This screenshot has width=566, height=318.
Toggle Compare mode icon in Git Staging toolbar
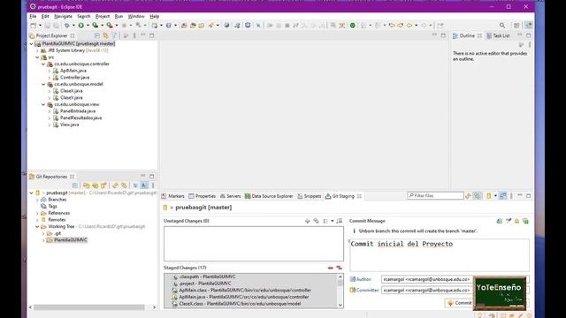tap(503, 196)
